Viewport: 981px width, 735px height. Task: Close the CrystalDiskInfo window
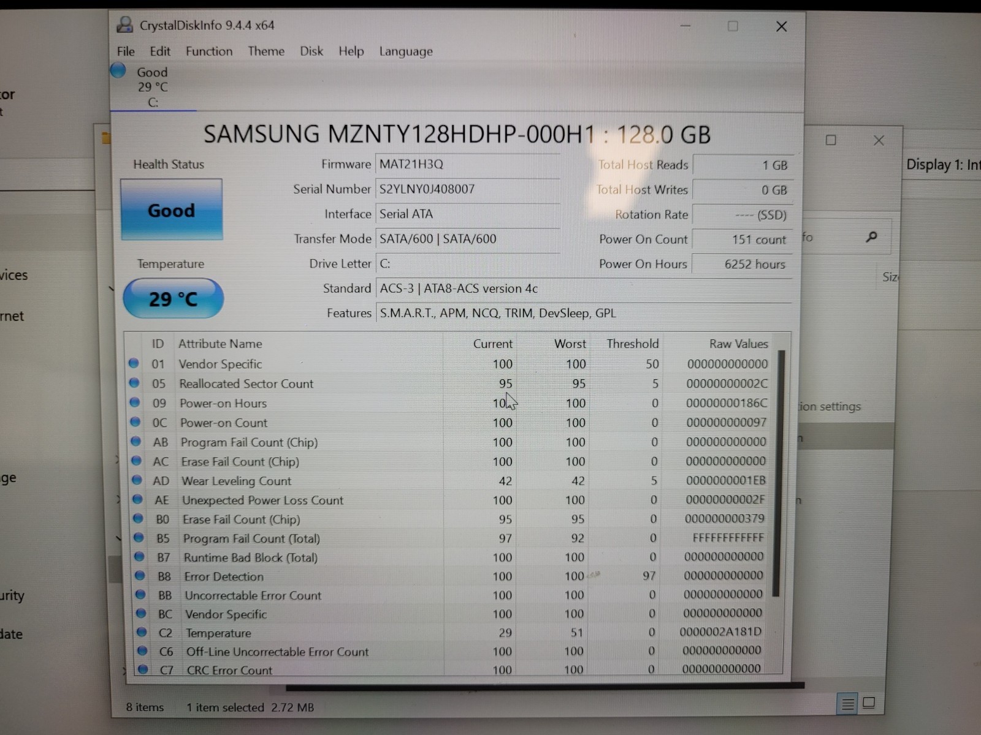point(781,26)
